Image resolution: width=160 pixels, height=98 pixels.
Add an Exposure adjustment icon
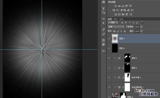[127, 6]
